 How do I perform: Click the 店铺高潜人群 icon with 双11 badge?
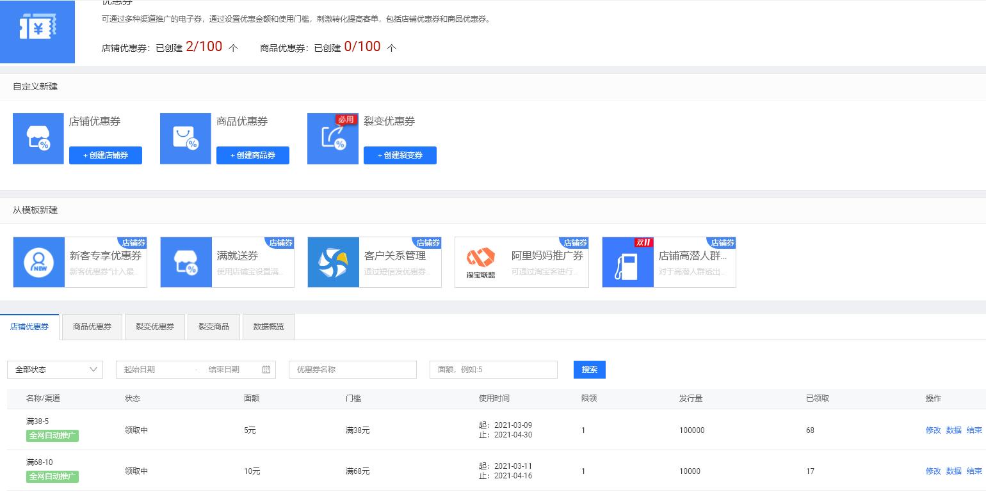(x=627, y=262)
